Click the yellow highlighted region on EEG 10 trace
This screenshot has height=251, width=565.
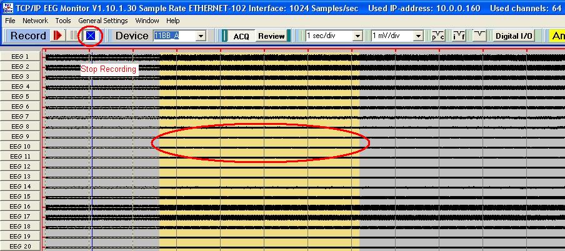(259, 147)
